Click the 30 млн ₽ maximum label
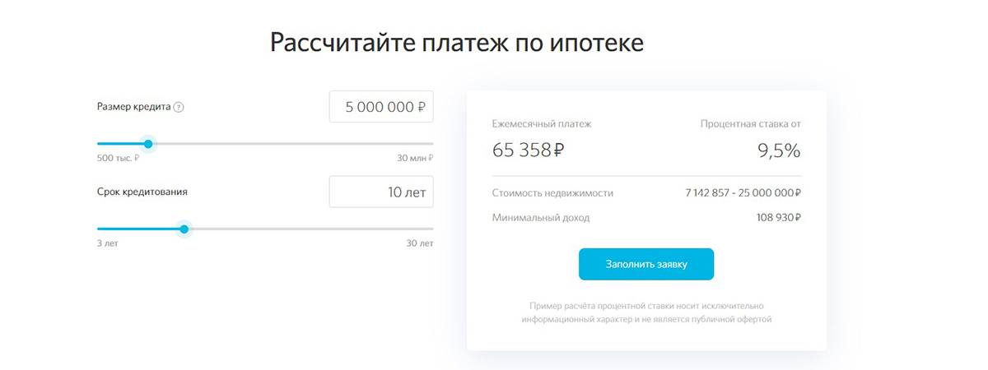 415,158
